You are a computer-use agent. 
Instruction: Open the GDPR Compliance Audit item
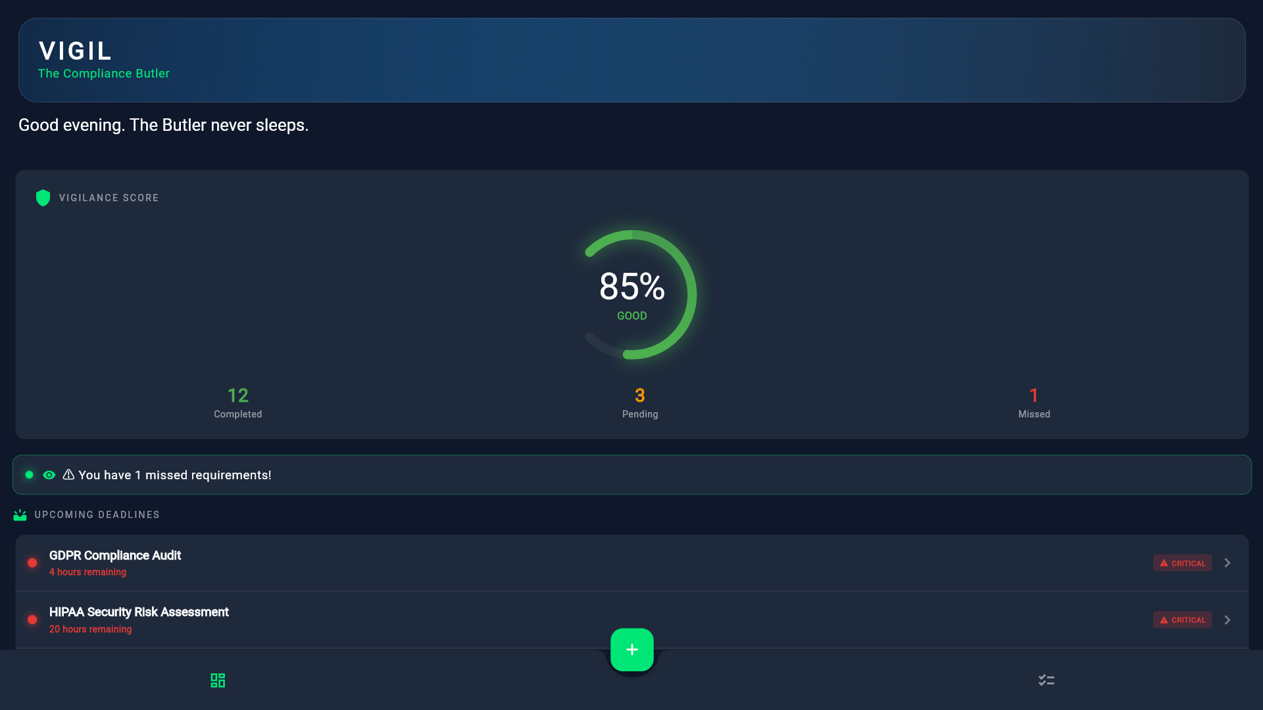pos(115,556)
